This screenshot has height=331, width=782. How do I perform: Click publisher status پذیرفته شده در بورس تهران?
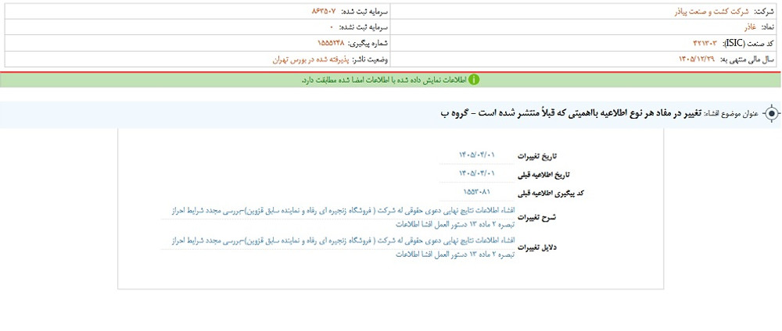pos(310,59)
